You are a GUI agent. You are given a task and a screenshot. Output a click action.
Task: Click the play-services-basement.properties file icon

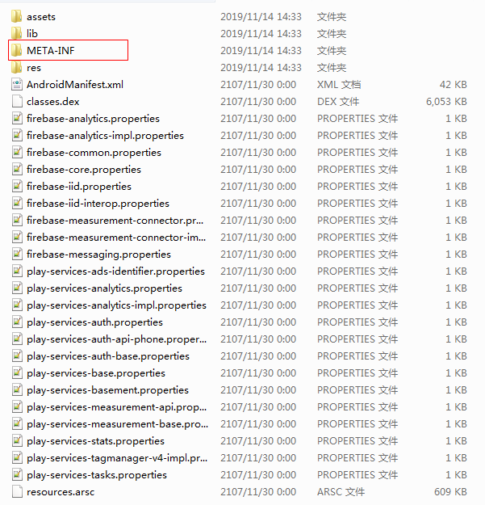17,390
